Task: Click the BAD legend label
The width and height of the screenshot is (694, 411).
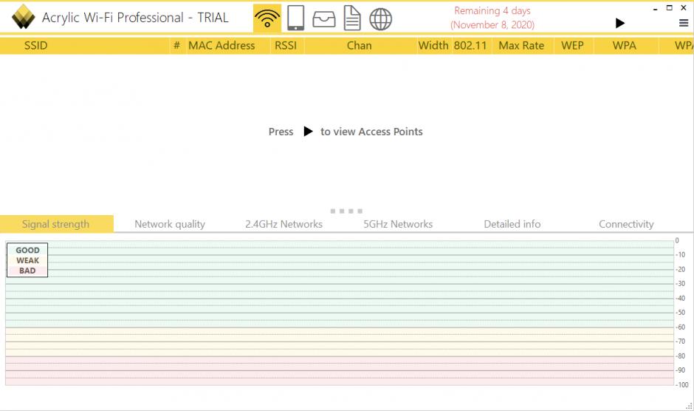Action: [27, 271]
